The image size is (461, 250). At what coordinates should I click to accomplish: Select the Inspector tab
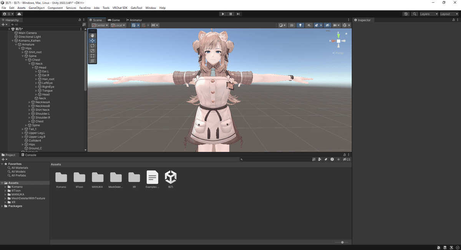coord(362,20)
